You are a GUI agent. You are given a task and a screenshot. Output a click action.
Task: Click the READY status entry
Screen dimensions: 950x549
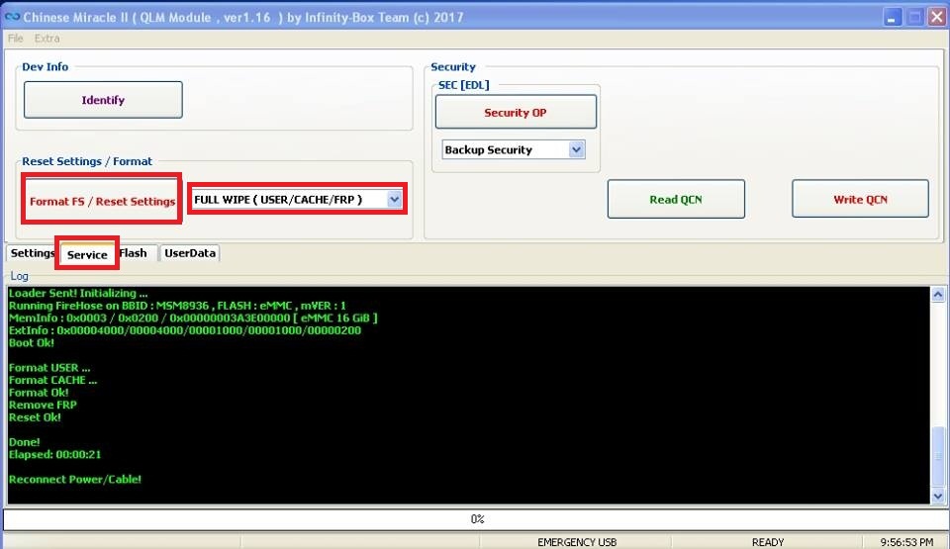coord(768,542)
